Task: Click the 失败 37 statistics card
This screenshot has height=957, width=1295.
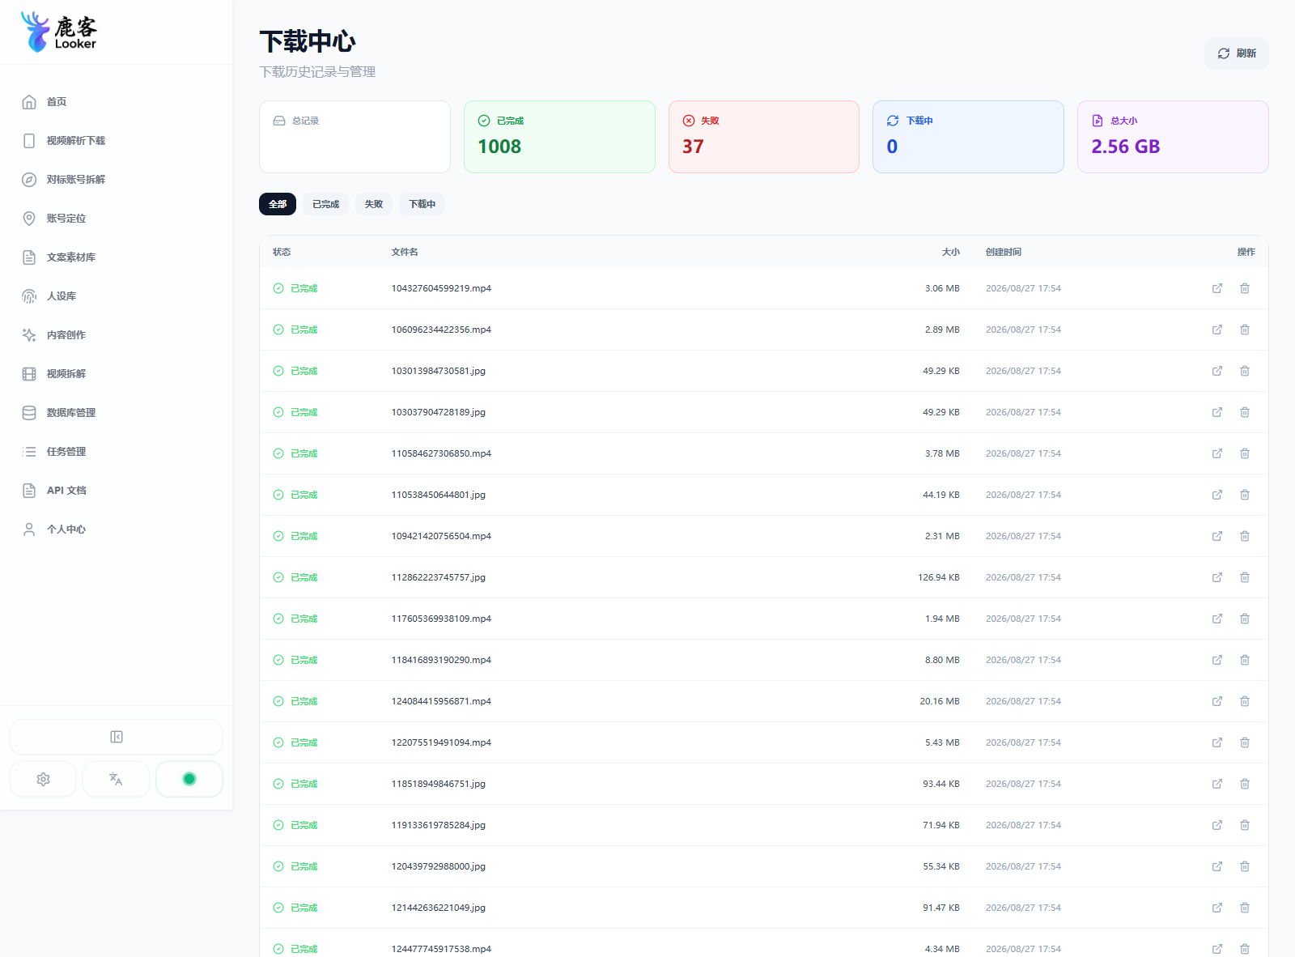Action: 763,137
